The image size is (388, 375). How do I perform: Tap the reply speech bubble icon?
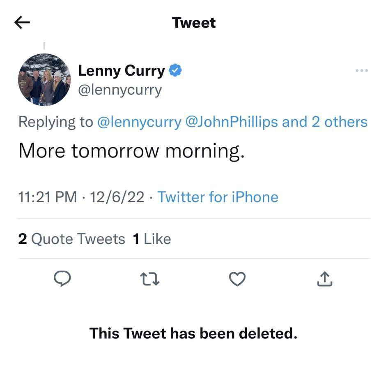tap(62, 279)
